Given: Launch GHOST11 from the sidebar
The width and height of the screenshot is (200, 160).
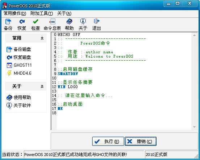Looking at the screenshot, I should 19,65.
